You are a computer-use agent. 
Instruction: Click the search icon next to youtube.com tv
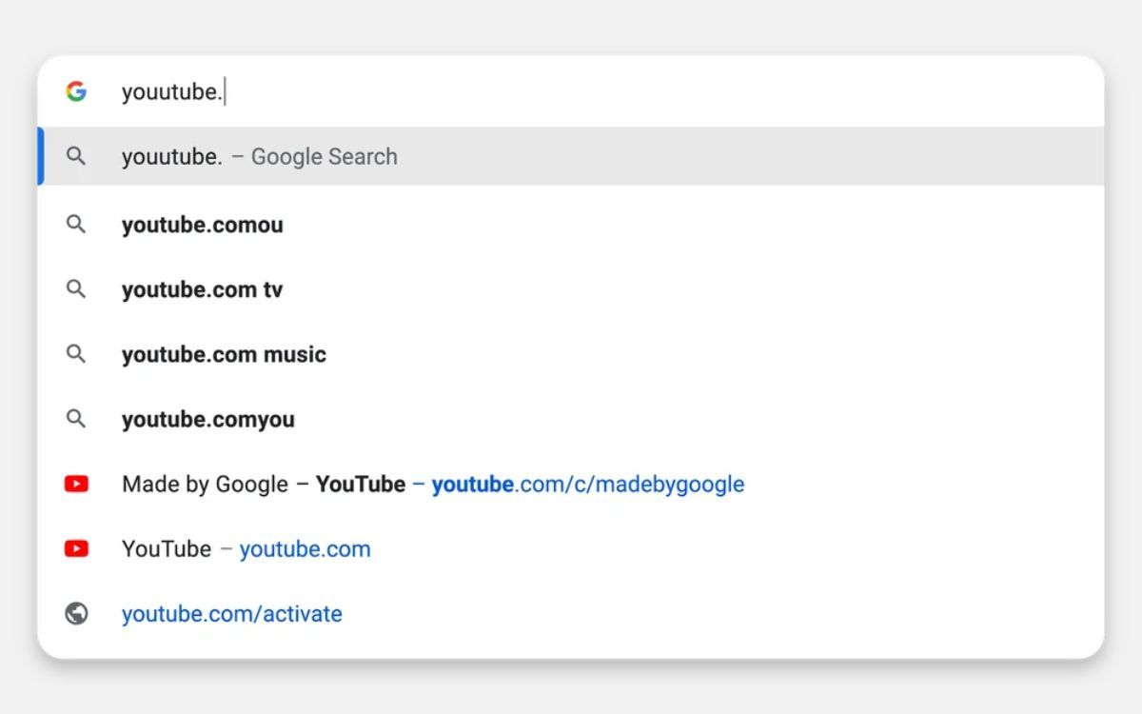point(76,289)
